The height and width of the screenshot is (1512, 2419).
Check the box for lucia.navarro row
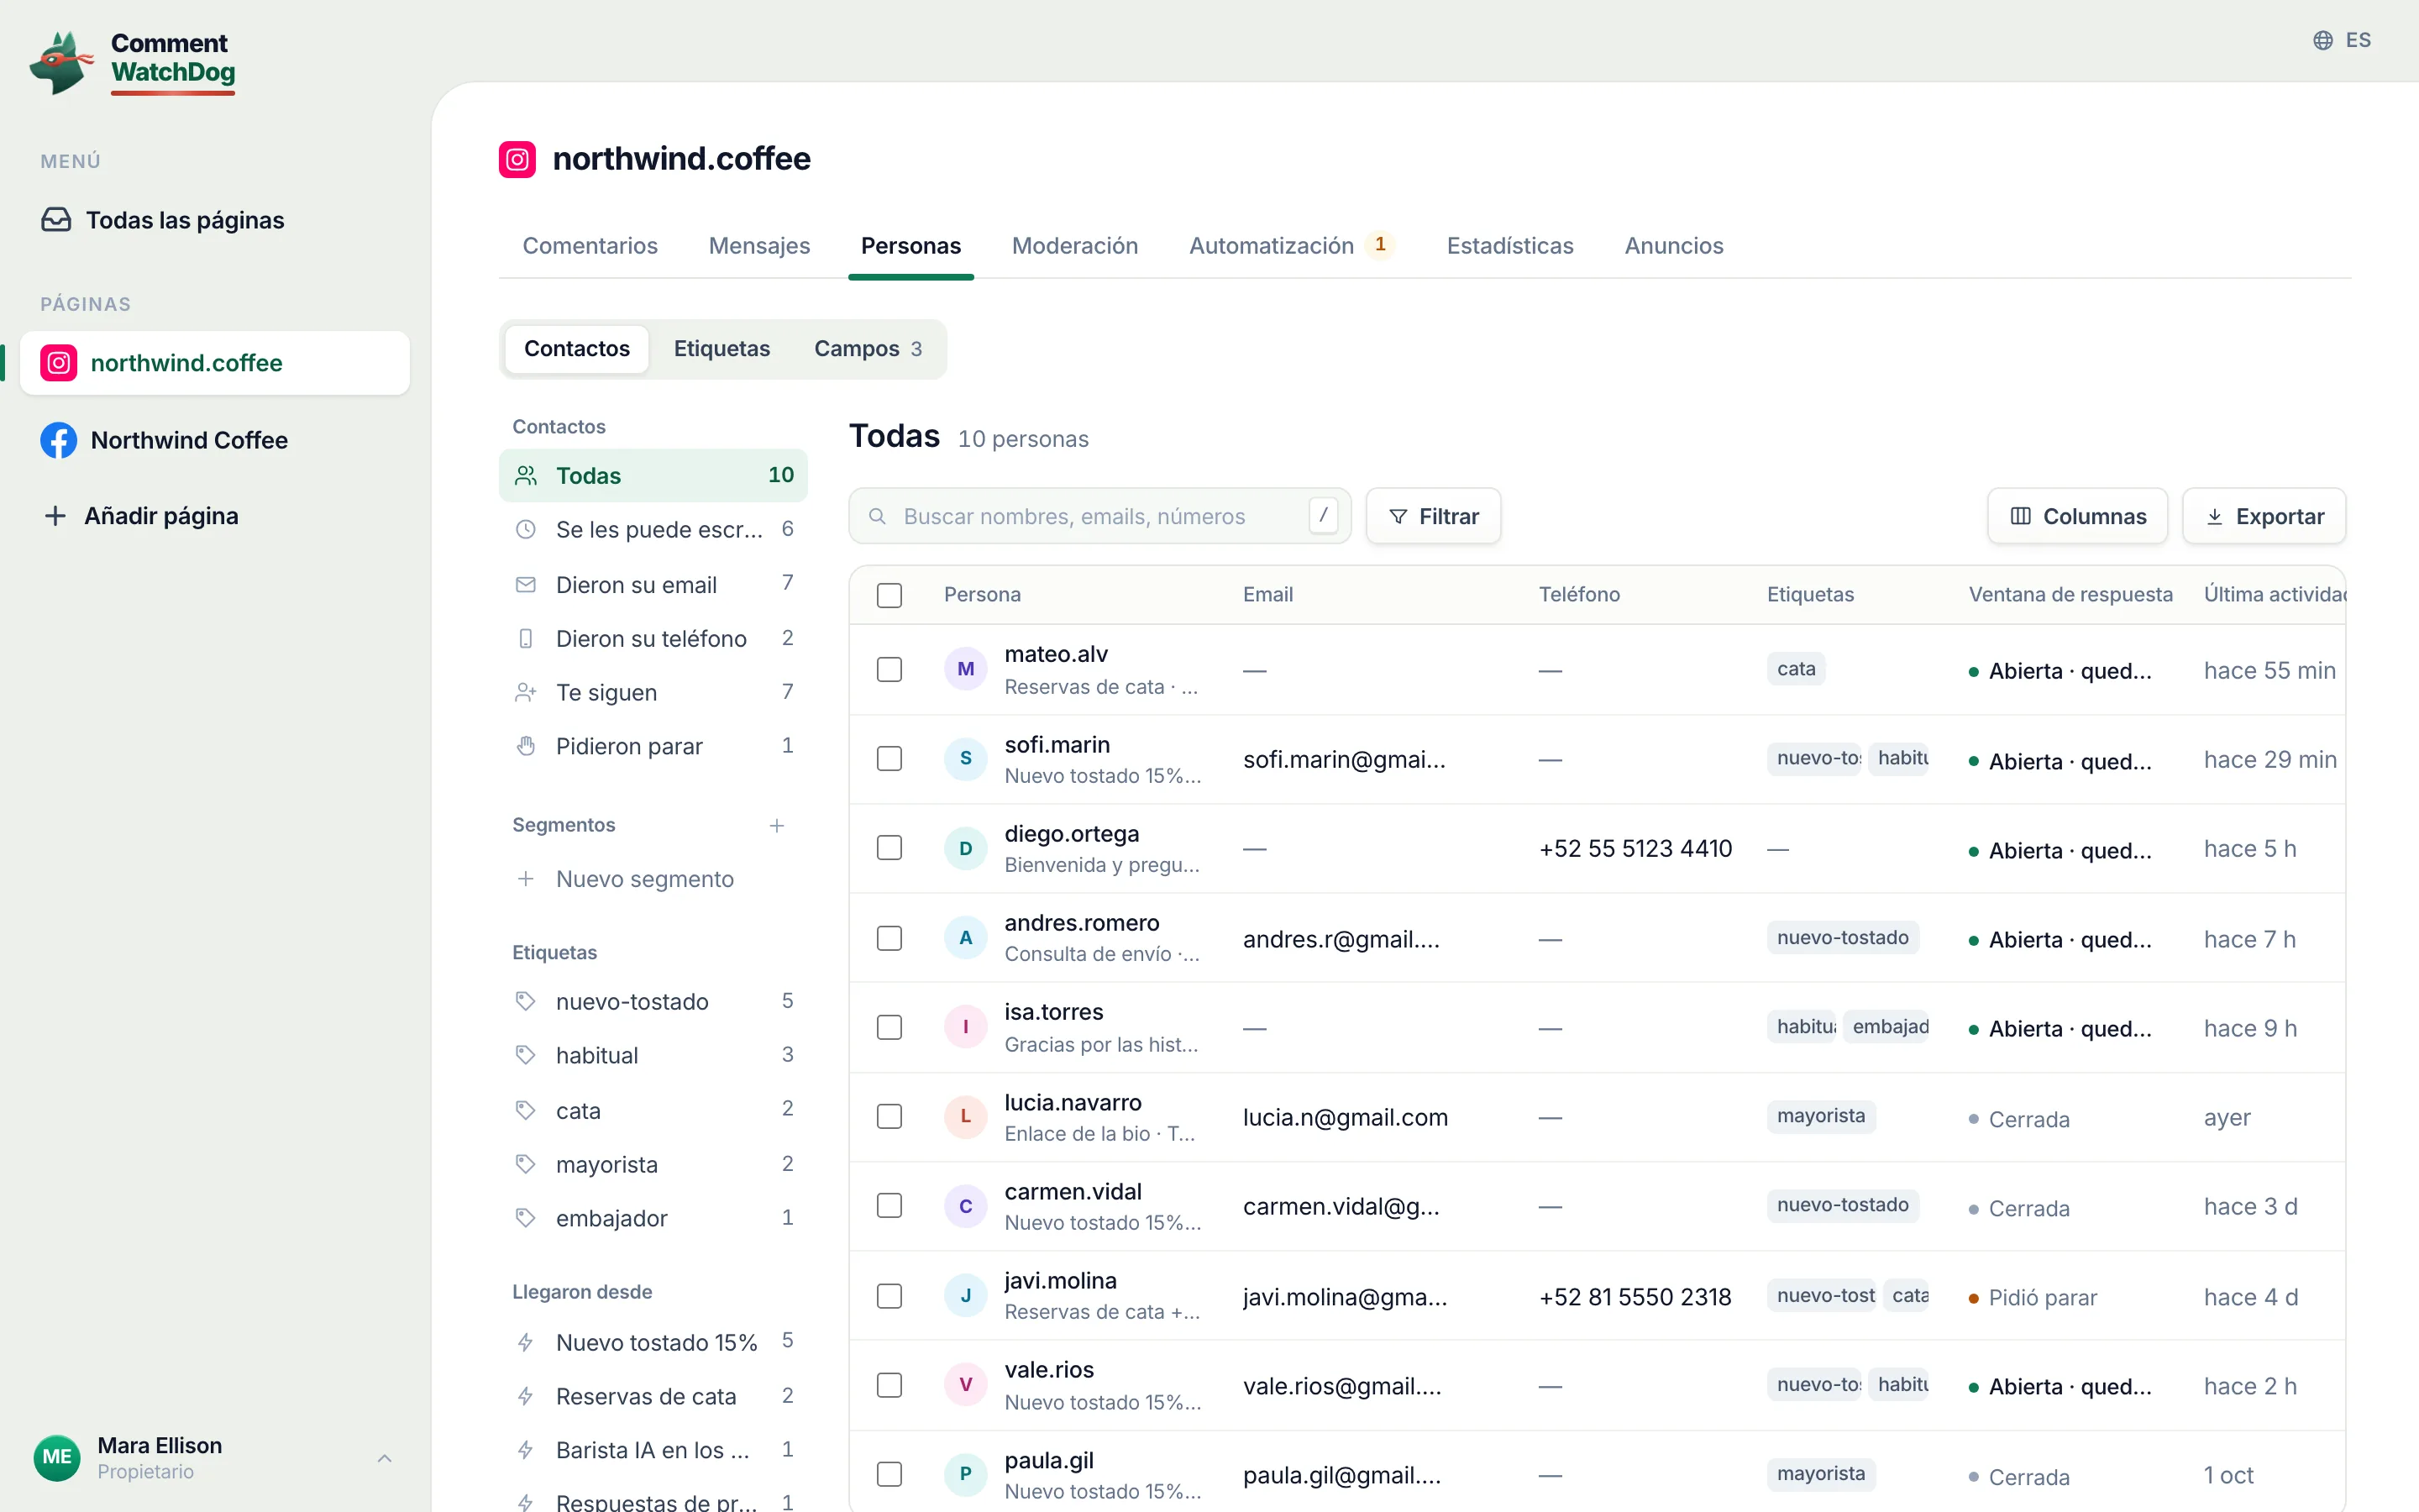click(889, 1117)
